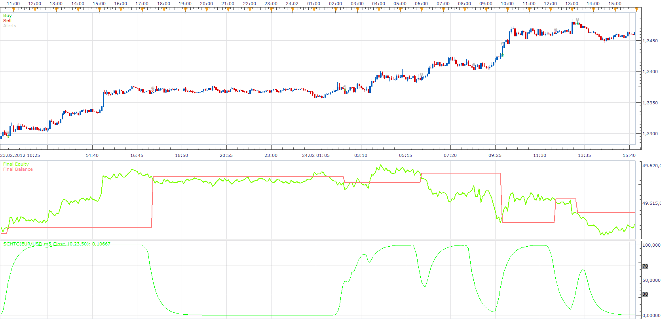661x319 pixels.
Task: Click the trade marker icon near 12:15 above 1,3450
Action: 556,30
